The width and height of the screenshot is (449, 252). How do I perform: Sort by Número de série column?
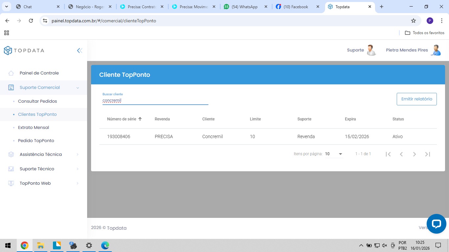122,119
